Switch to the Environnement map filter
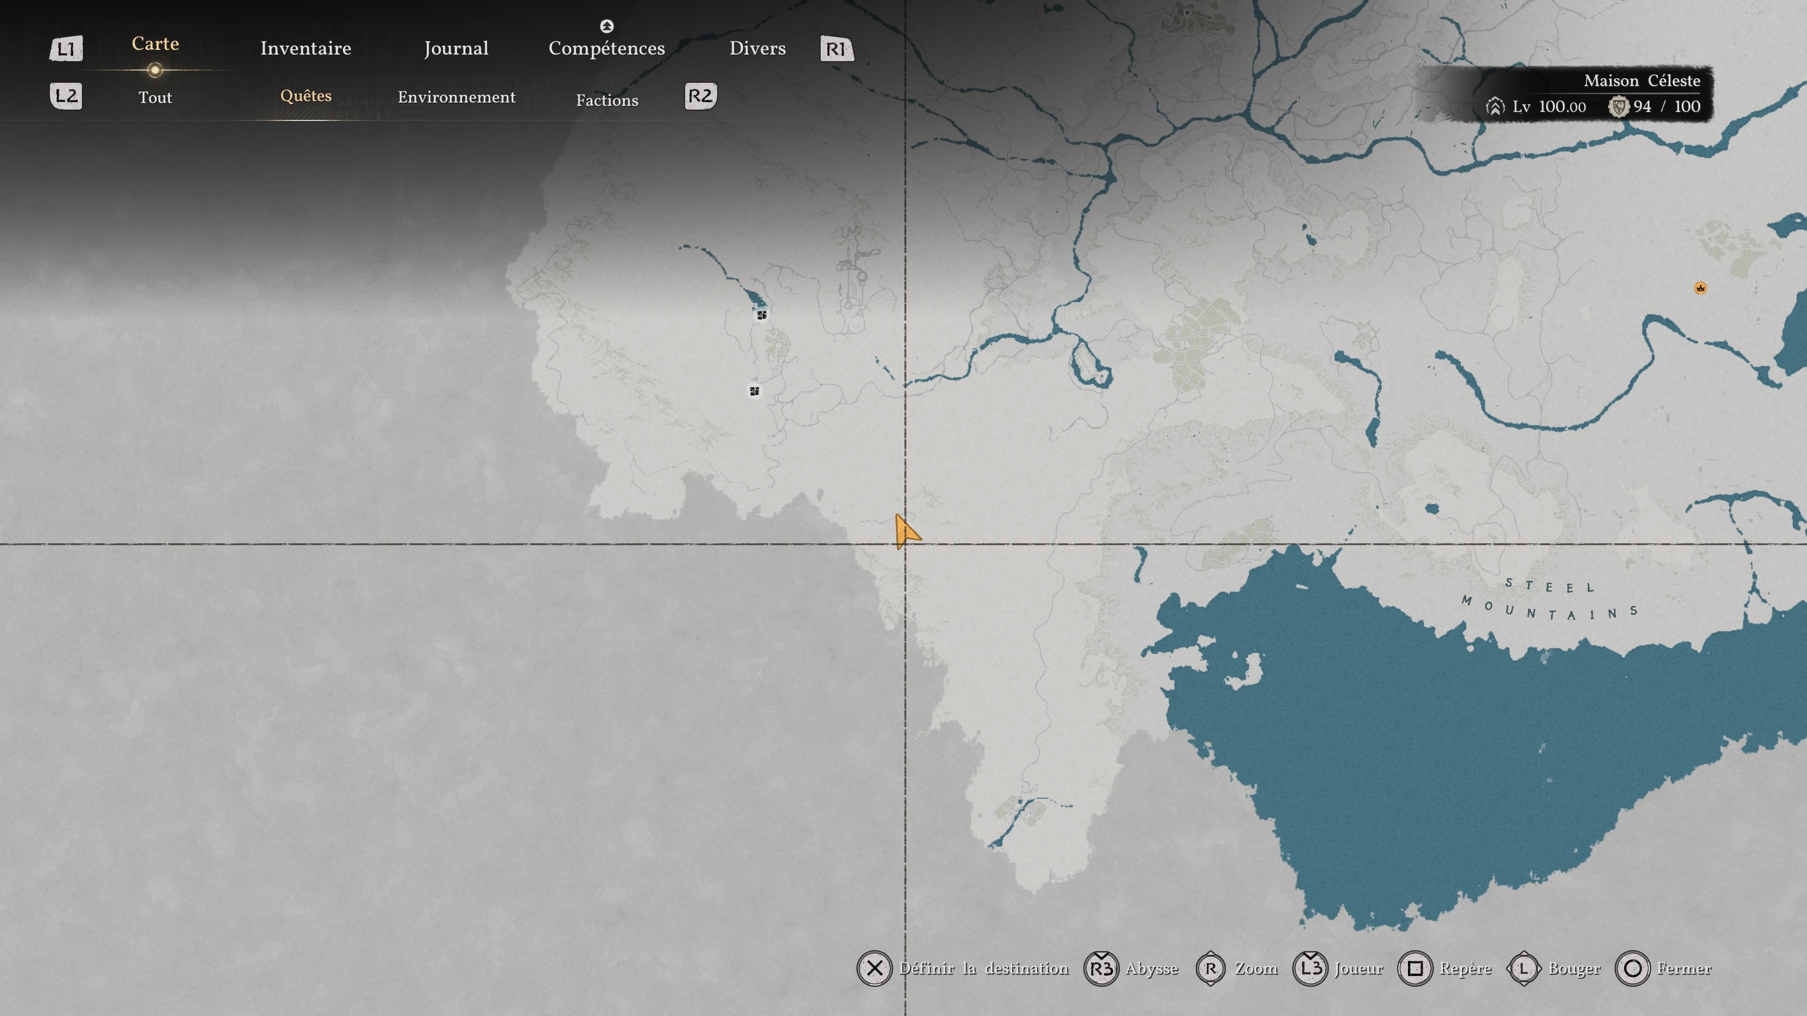Image resolution: width=1807 pixels, height=1016 pixels. click(x=456, y=97)
